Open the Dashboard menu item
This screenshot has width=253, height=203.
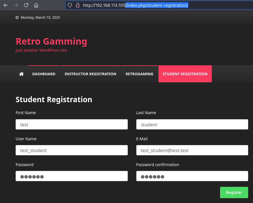coord(44,74)
